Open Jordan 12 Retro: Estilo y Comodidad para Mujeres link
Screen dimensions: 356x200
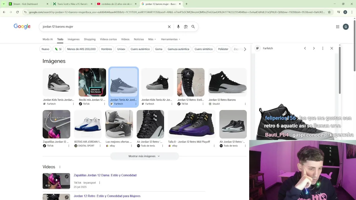point(107,196)
